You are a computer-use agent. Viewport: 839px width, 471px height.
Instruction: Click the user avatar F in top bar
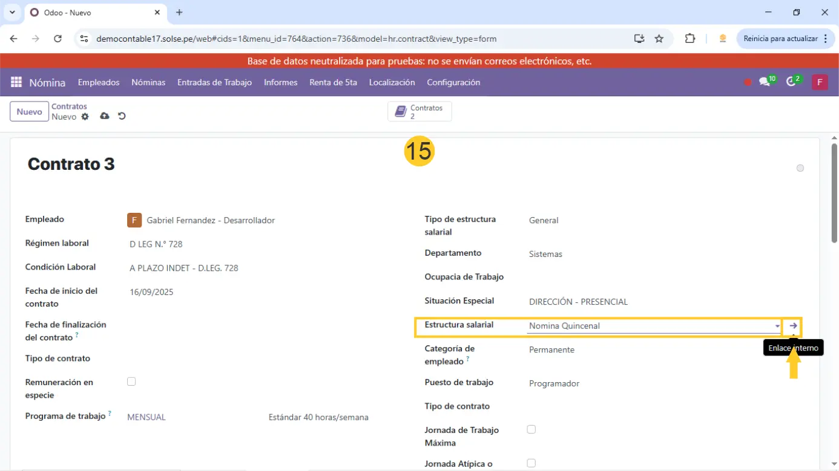pos(820,82)
